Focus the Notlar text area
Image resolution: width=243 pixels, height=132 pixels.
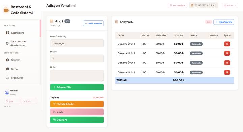point(77,76)
